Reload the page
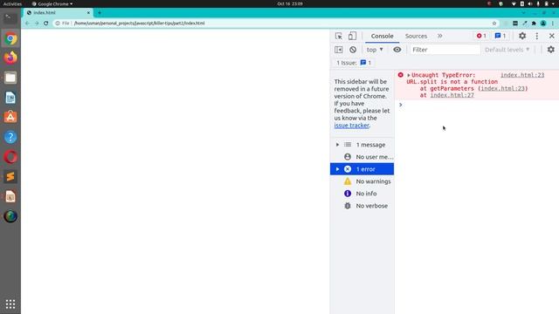The height and width of the screenshot is (314, 559). (46, 24)
